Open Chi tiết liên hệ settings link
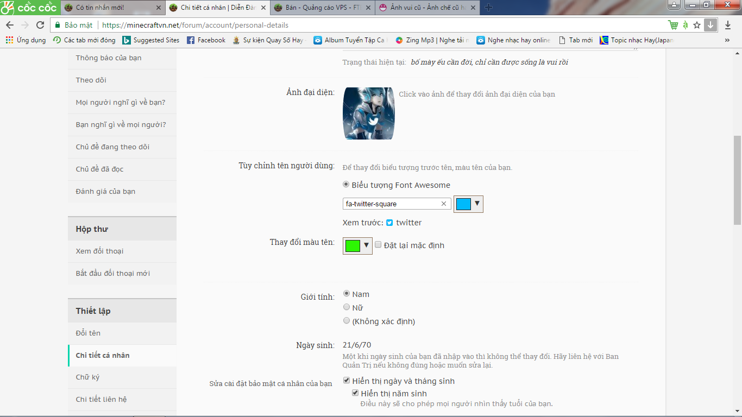This screenshot has height=417, width=742. pyautogui.click(x=122, y=400)
